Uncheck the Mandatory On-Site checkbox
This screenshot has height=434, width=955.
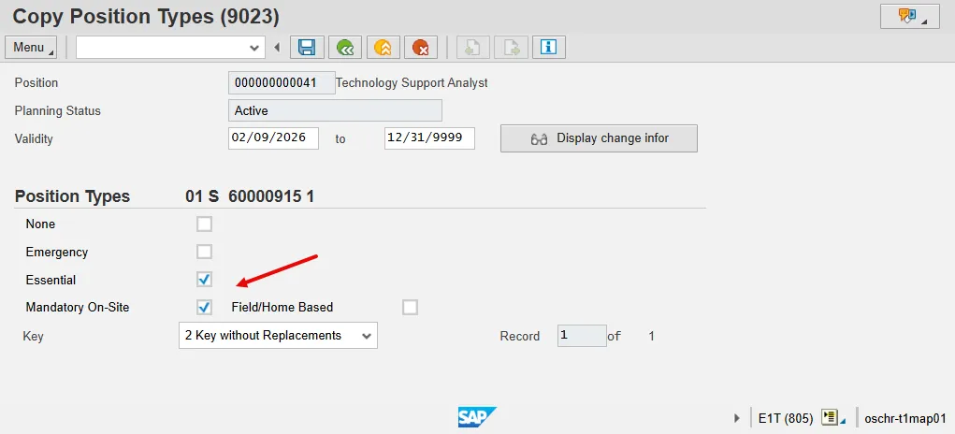[x=204, y=308]
